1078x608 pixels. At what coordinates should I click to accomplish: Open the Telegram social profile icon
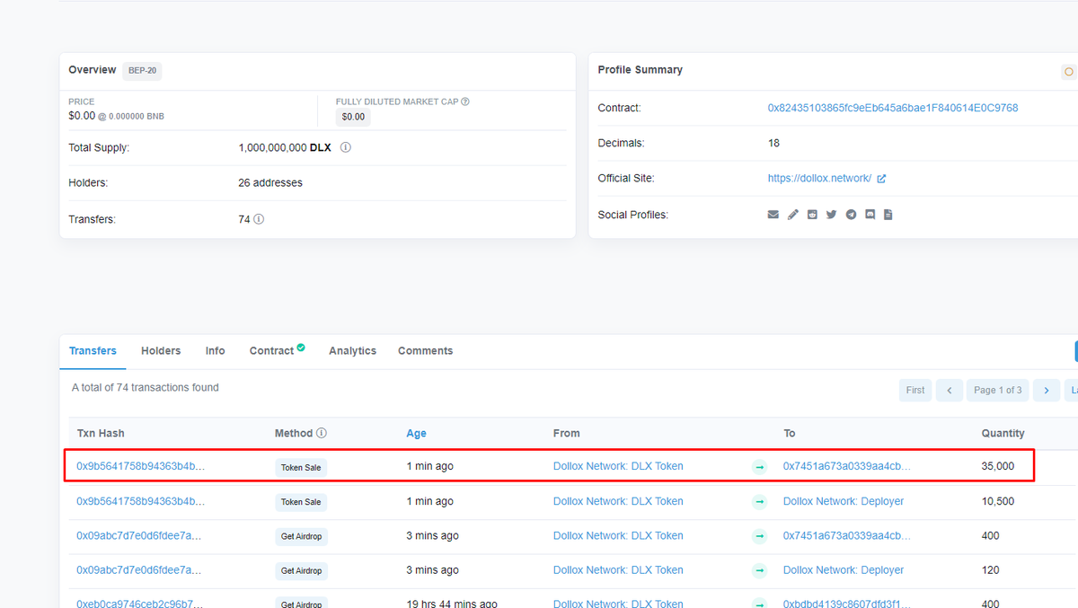pyautogui.click(x=851, y=215)
